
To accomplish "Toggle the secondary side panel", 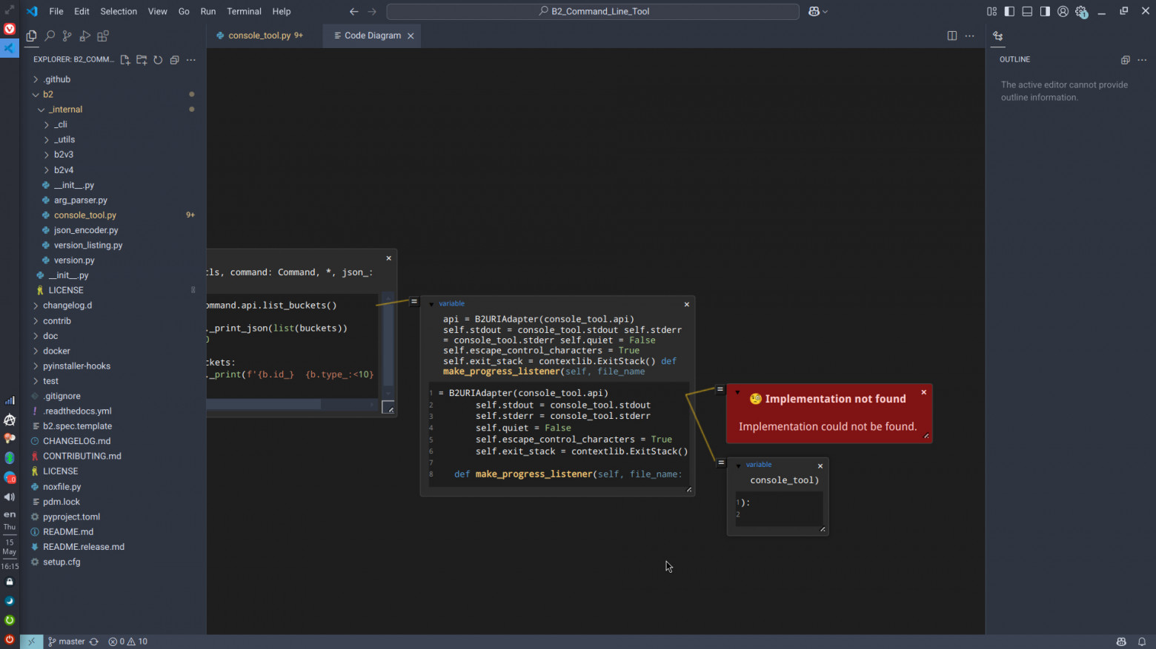I will click(x=1046, y=11).
